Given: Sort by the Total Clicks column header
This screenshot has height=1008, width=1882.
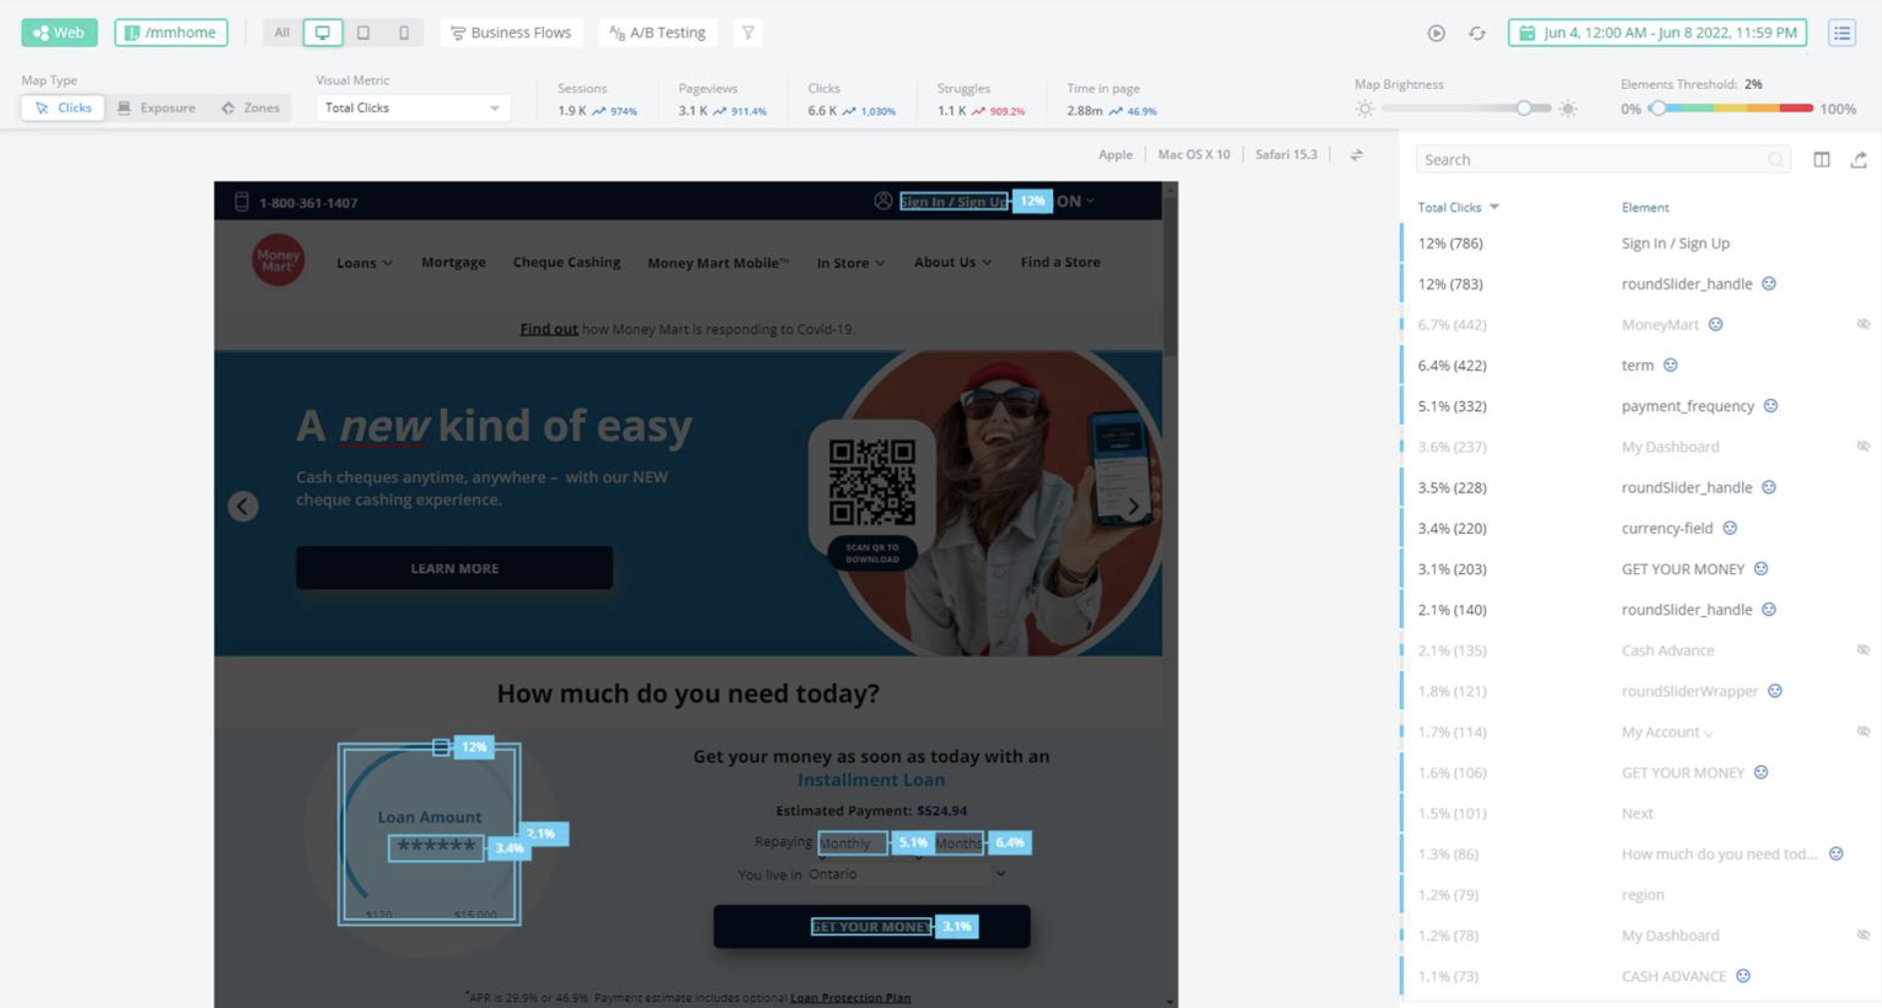Looking at the screenshot, I should tap(1458, 208).
